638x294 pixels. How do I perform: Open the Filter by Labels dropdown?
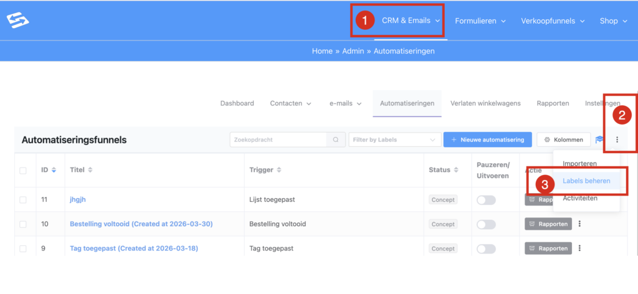[x=394, y=140]
